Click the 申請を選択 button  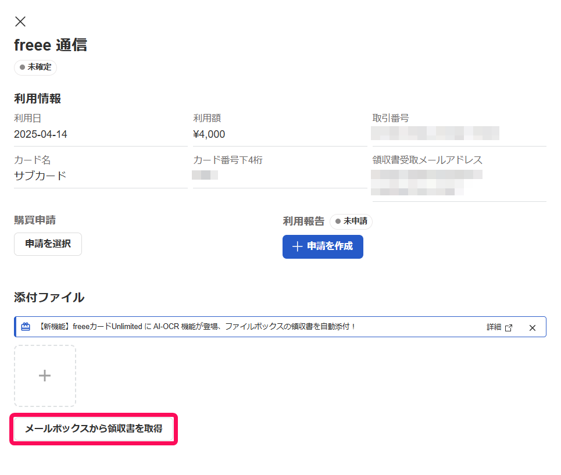[x=48, y=244]
